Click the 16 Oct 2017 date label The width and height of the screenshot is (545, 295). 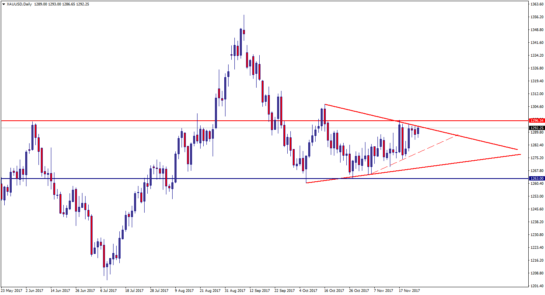coord(334,290)
